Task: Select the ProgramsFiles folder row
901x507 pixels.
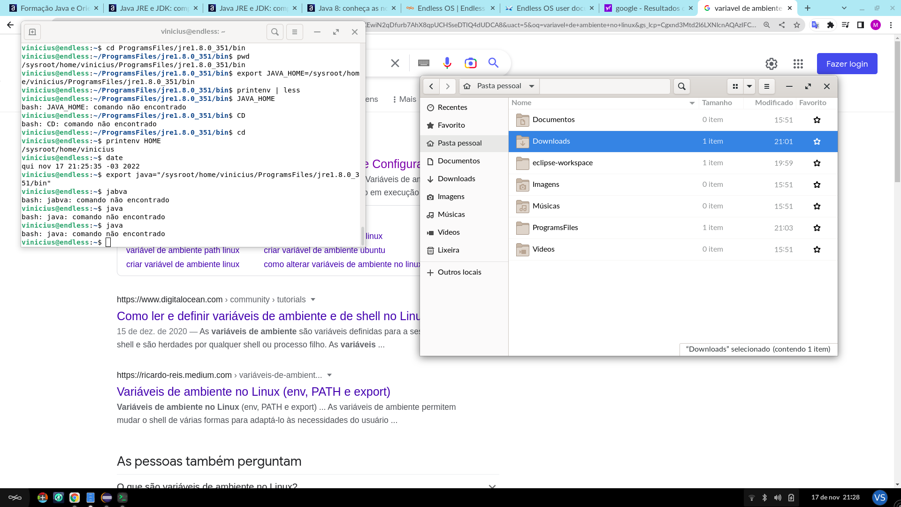Action: click(x=673, y=228)
